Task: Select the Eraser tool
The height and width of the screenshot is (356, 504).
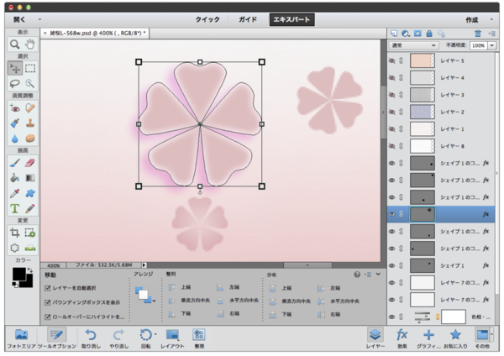Action: click(x=30, y=163)
